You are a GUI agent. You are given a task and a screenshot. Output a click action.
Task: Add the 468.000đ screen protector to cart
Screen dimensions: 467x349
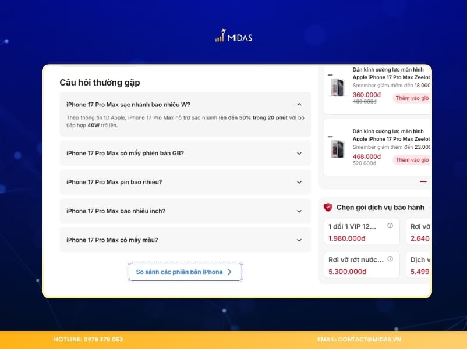(412, 160)
